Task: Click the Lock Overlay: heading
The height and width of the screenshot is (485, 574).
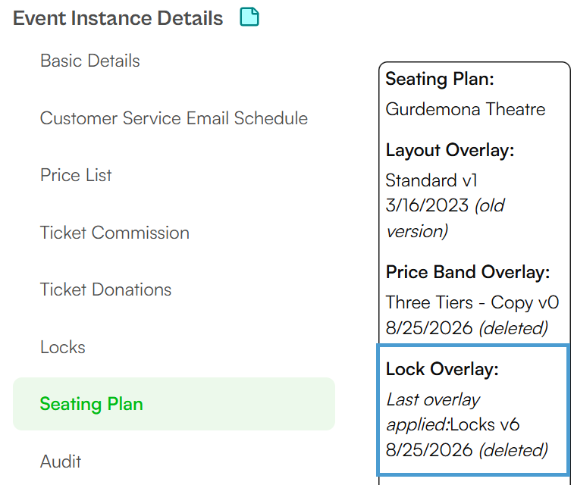Action: [442, 369]
